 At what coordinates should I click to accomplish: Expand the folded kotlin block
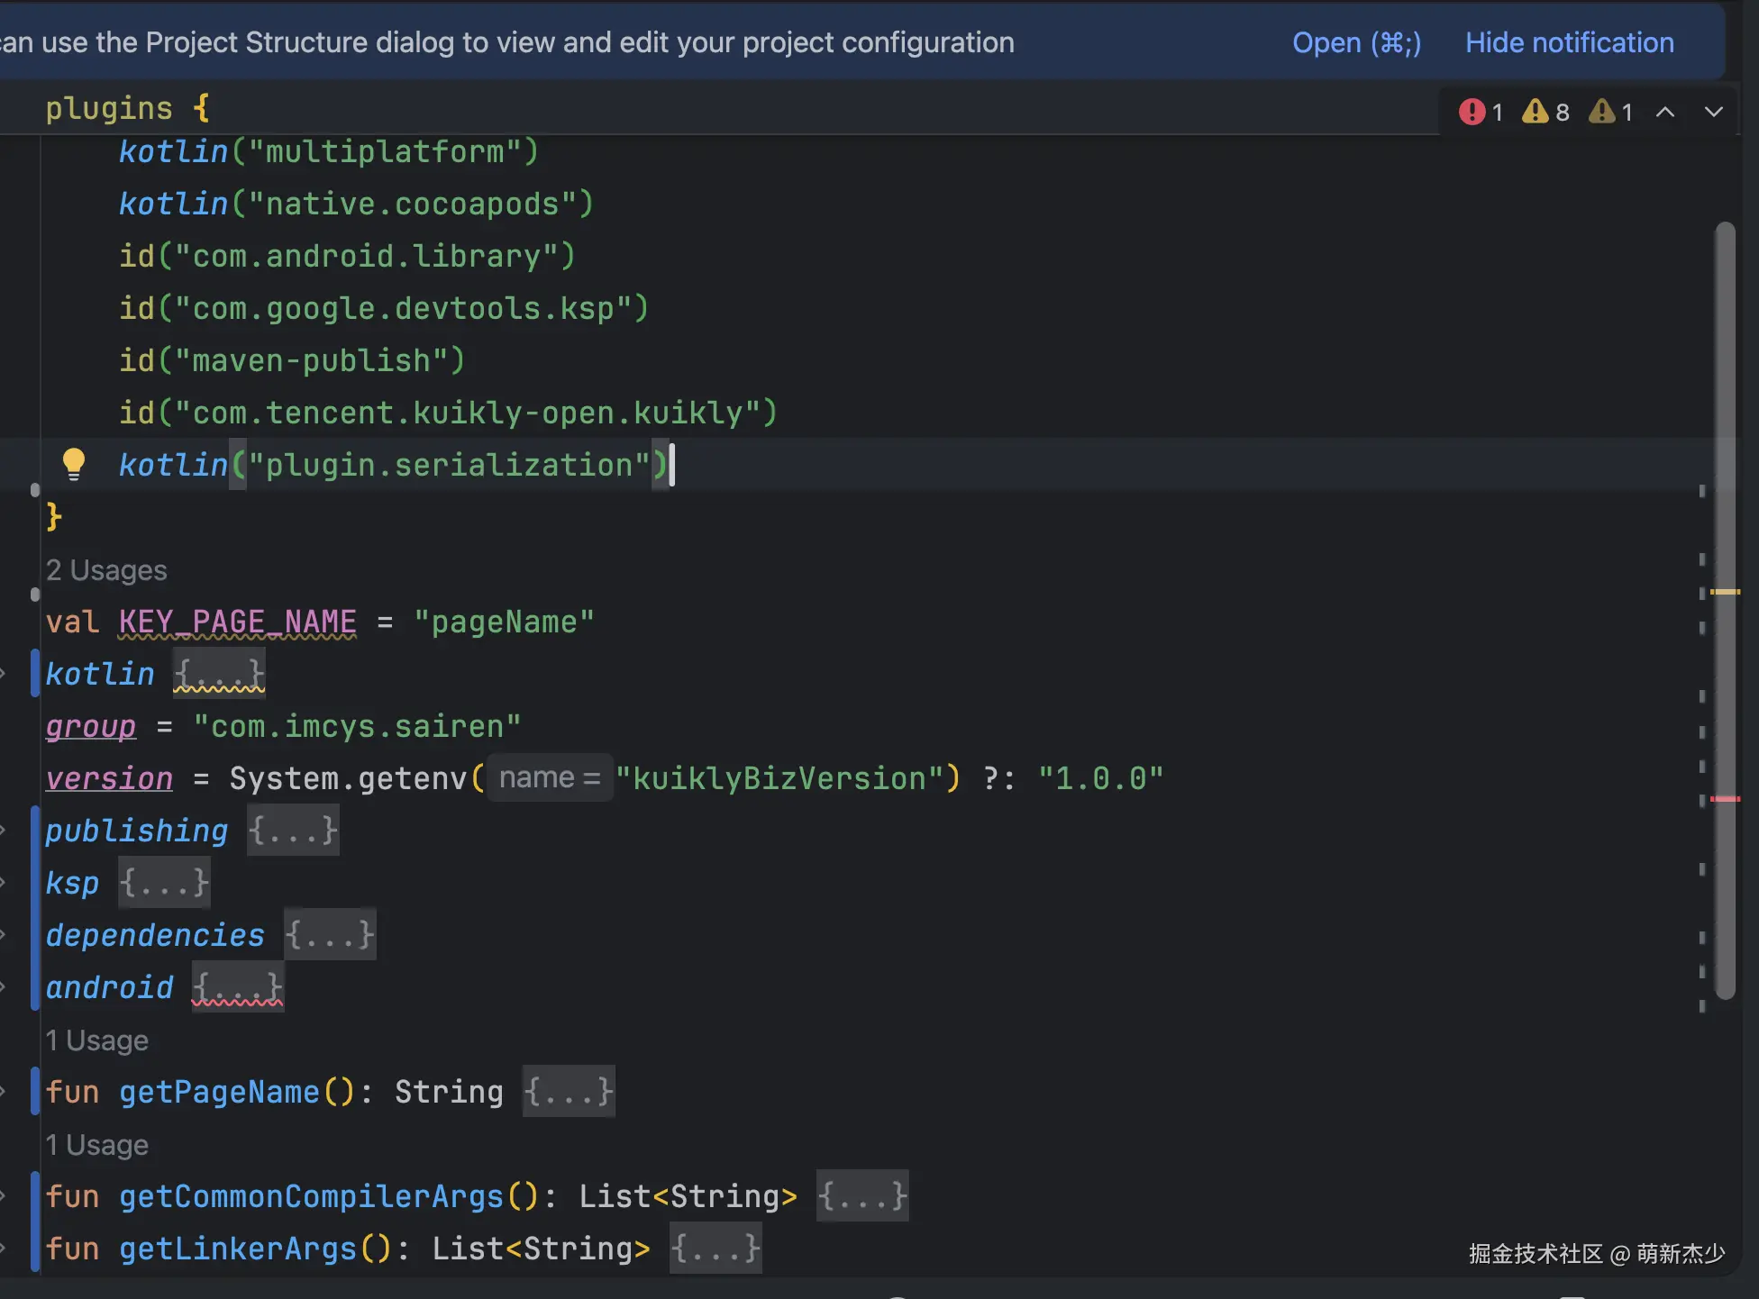coord(219,673)
